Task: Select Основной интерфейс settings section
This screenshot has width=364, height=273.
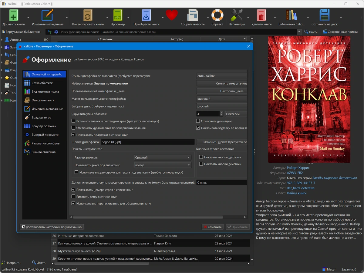Action: coord(44,74)
